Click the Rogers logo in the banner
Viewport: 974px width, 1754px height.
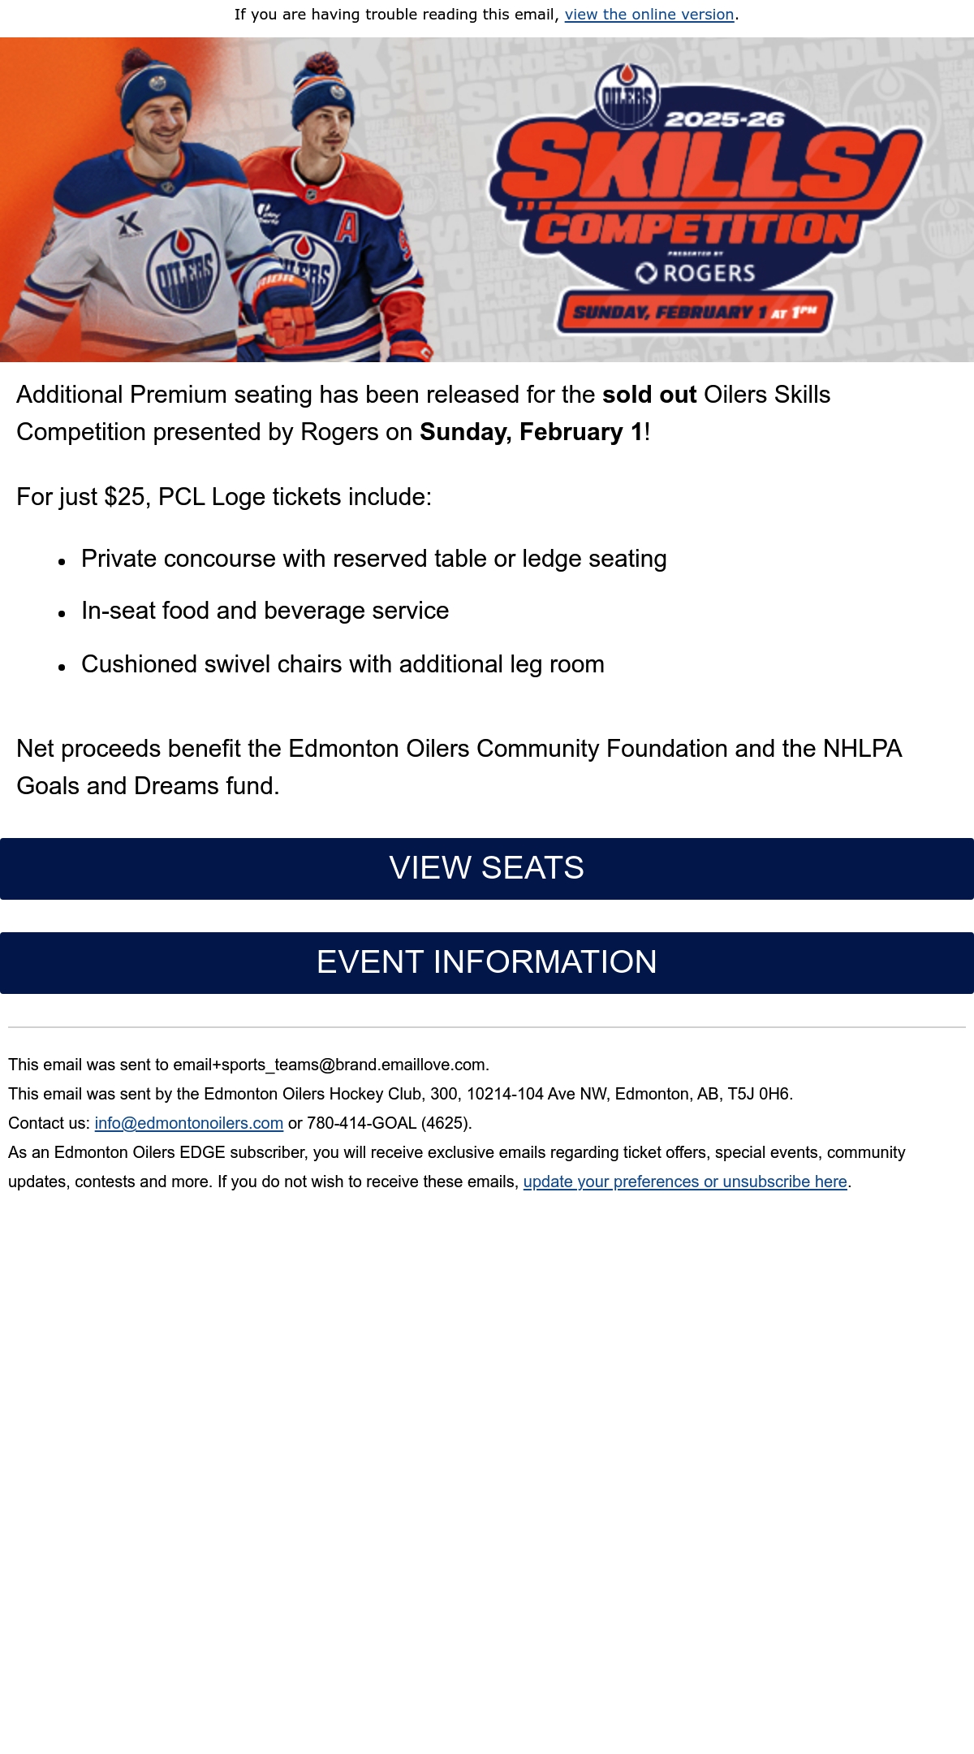point(696,273)
